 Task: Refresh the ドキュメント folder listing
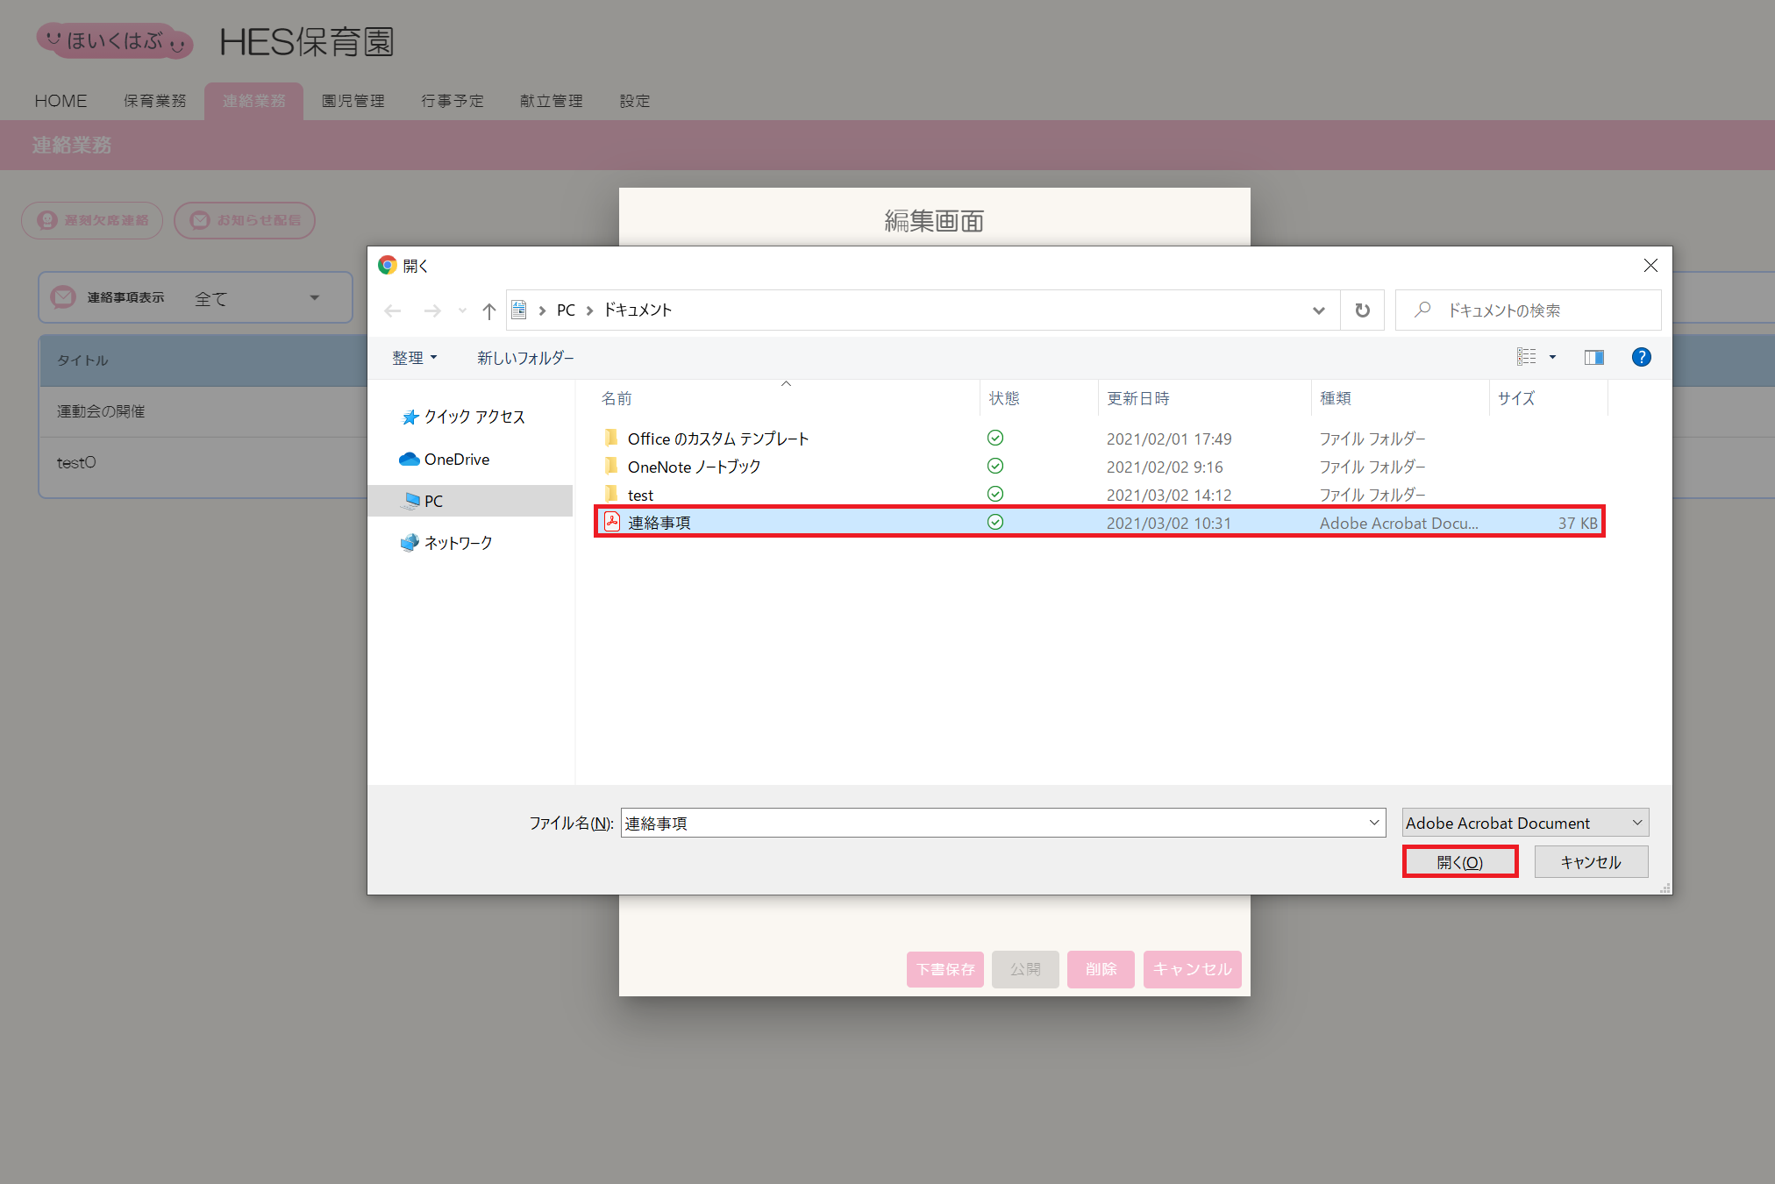[x=1362, y=310]
